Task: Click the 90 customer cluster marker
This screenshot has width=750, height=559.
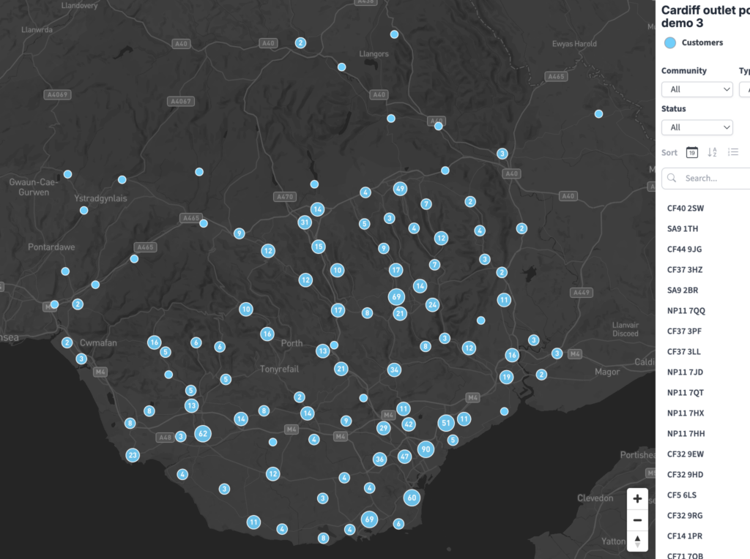Action: point(426,449)
